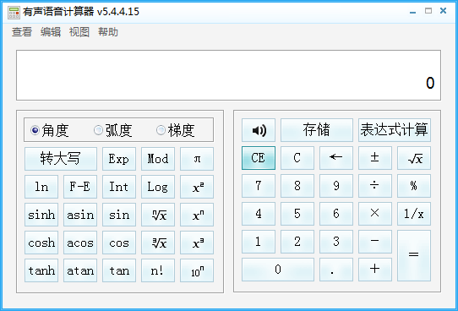Click the division ÷ button
458x311 pixels.
[374, 186]
